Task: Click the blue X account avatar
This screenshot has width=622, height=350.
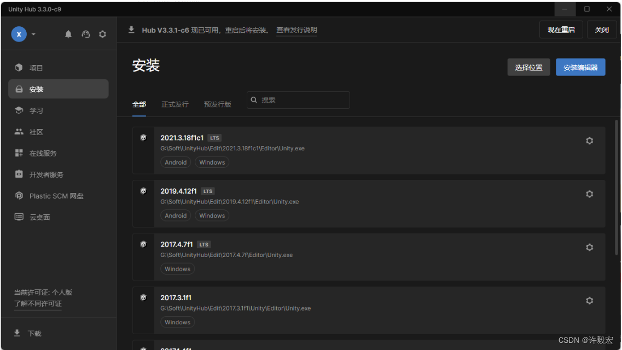Action: [x=19, y=34]
